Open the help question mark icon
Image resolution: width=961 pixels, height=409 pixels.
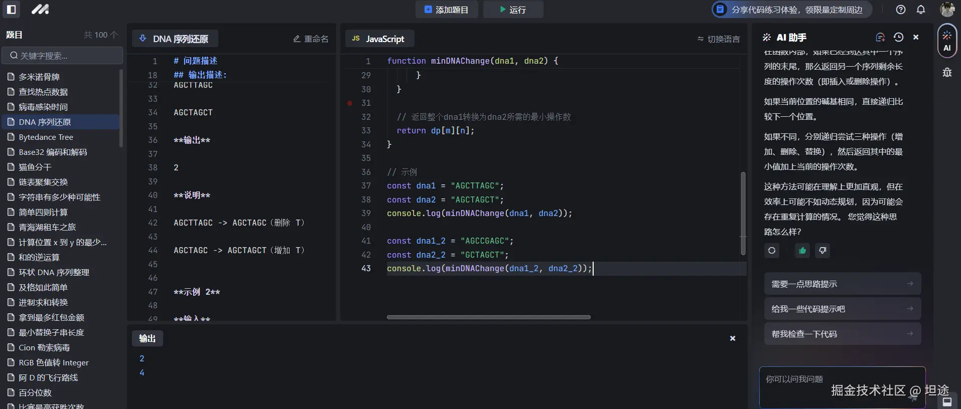click(x=901, y=10)
